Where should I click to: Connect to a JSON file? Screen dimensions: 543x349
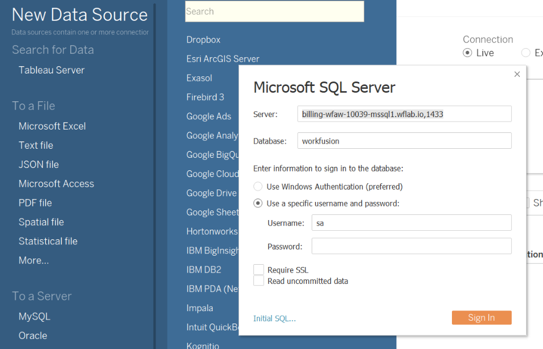39,165
